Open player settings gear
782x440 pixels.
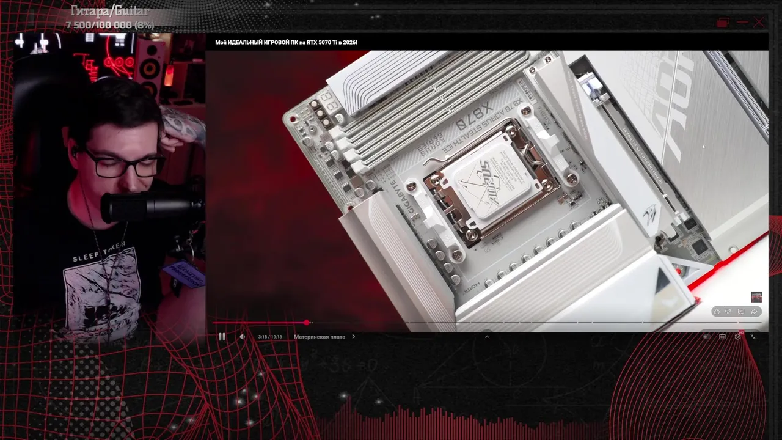pos(738,337)
